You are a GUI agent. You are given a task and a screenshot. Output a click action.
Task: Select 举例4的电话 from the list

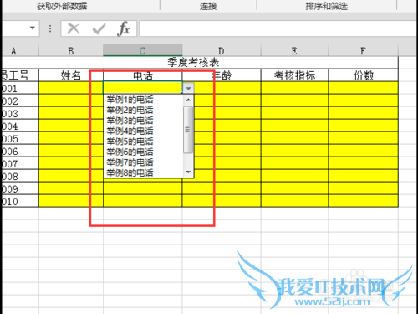point(130,131)
